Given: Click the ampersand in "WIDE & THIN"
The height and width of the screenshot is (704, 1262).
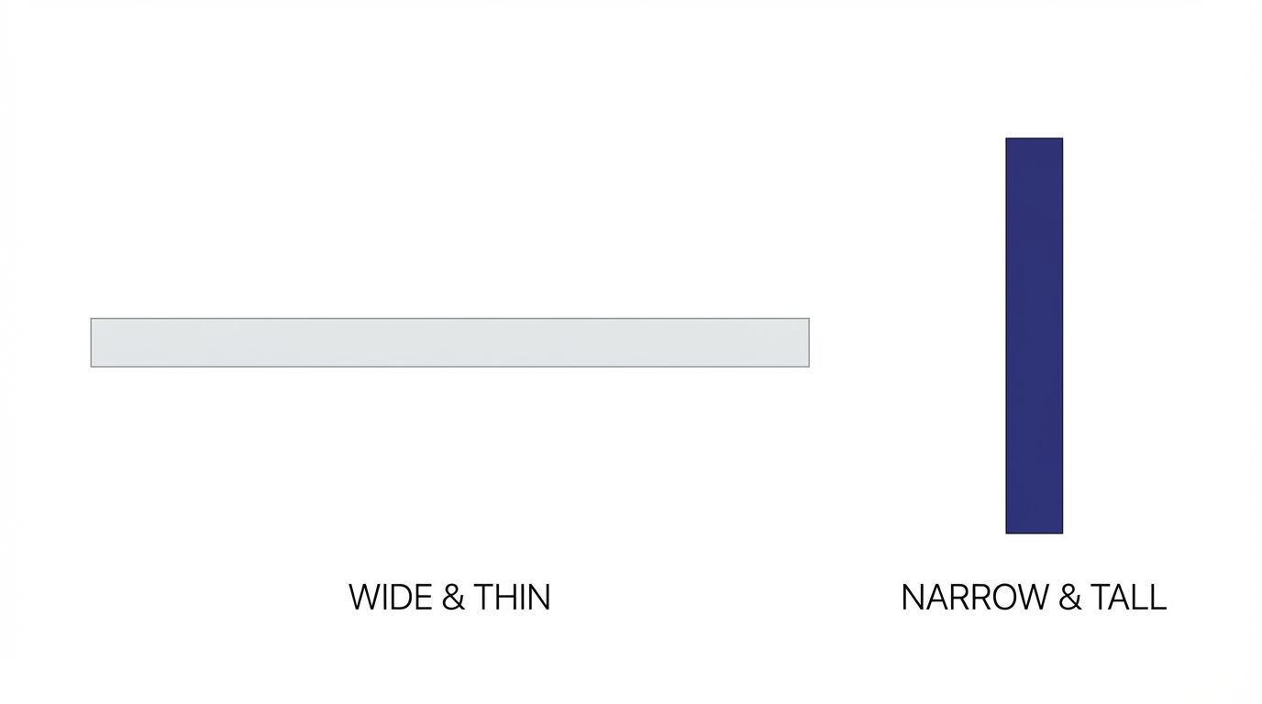Looking at the screenshot, I should pyautogui.click(x=453, y=598).
